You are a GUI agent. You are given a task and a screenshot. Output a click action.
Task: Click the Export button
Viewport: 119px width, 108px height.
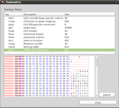point(107,95)
